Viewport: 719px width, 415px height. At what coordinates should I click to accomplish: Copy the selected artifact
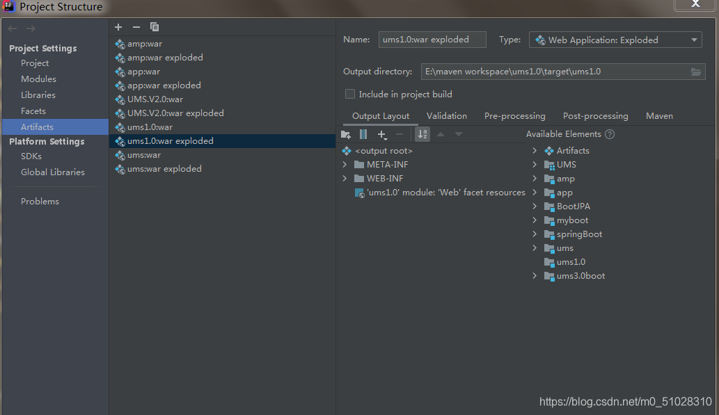point(155,27)
